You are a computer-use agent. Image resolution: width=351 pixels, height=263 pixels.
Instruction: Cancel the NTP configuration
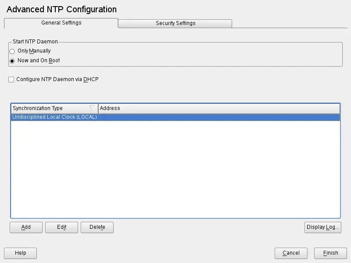[291, 253]
